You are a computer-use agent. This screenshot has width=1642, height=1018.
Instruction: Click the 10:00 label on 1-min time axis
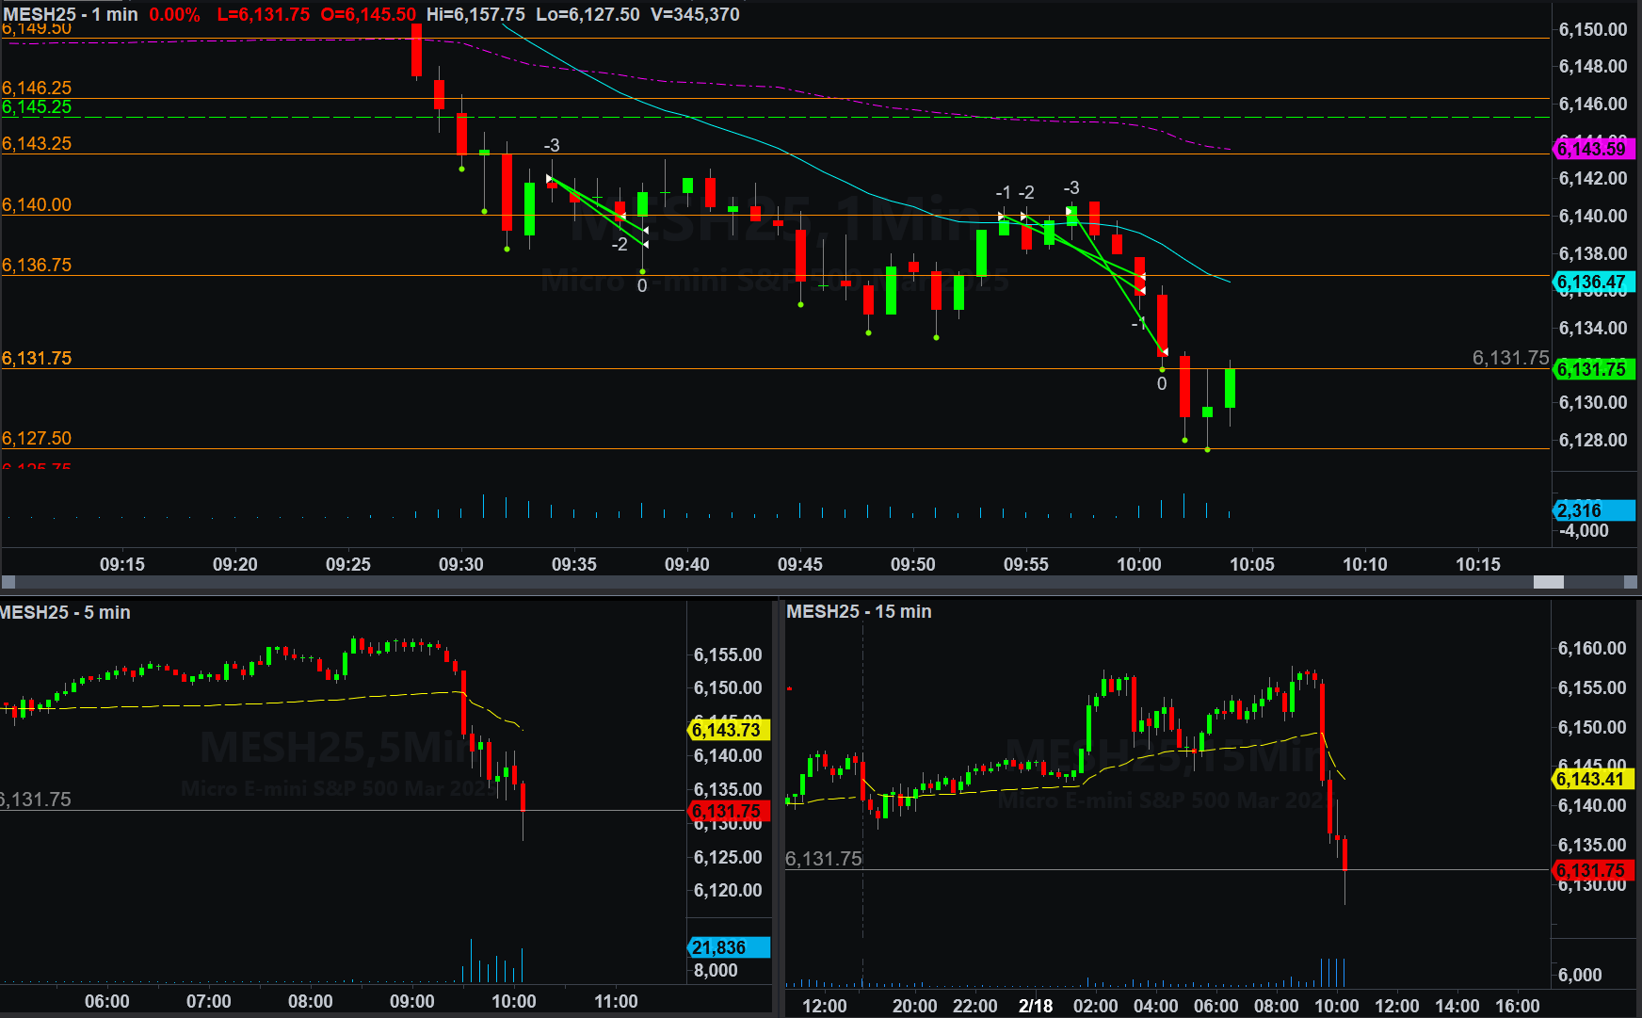pyautogui.click(x=1138, y=564)
